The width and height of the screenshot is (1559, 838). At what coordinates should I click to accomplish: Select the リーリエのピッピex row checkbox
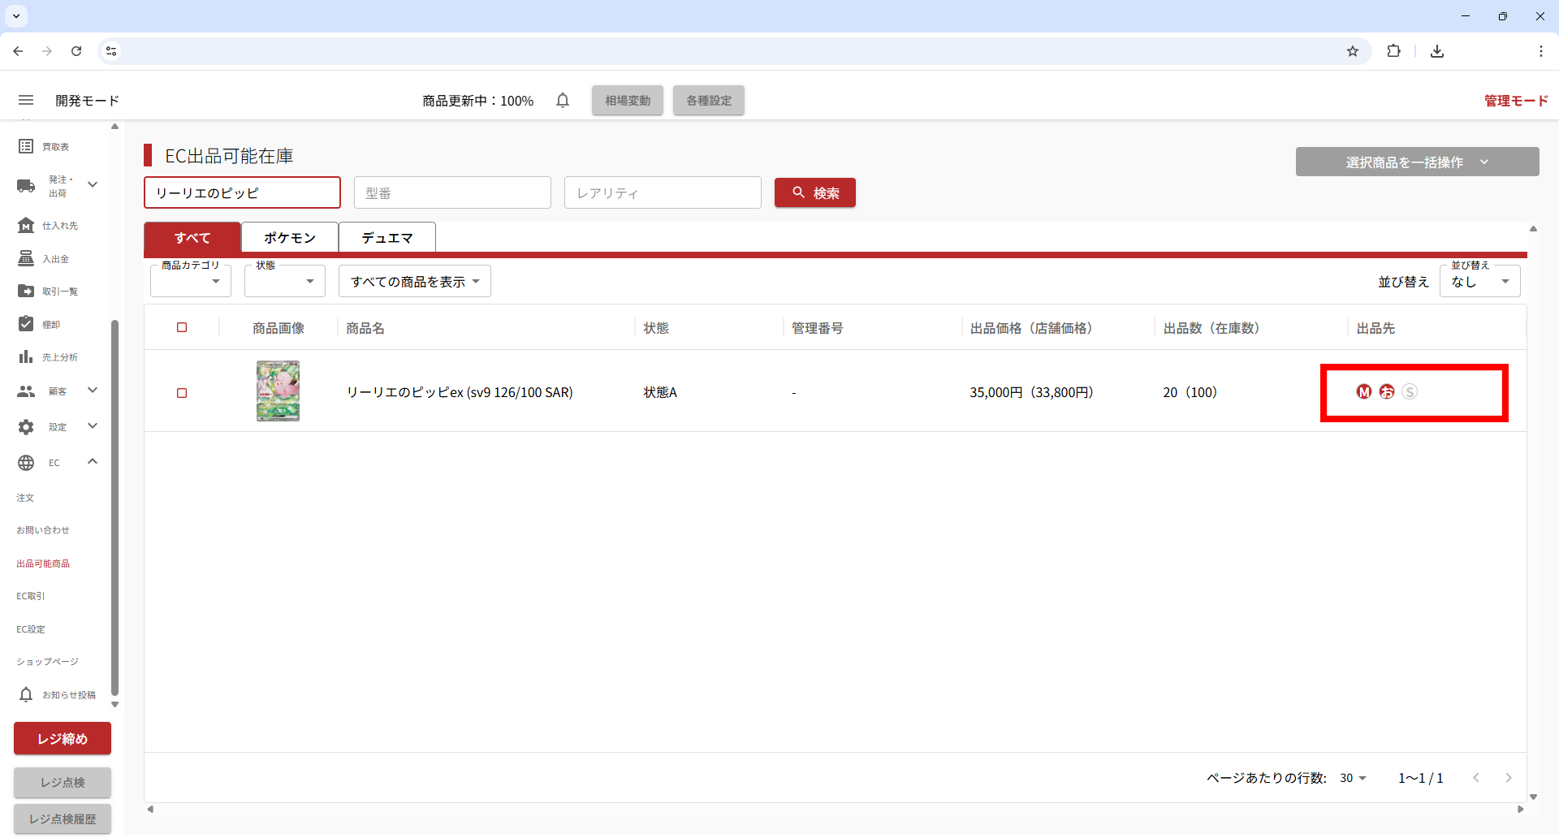pyautogui.click(x=182, y=393)
